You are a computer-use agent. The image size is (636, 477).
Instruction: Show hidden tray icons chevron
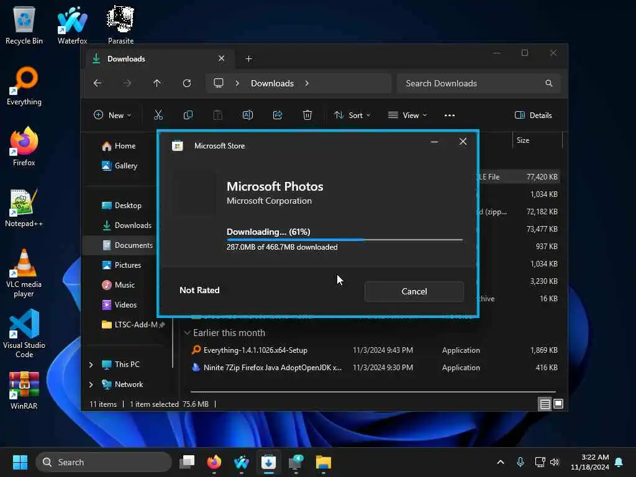(501, 462)
